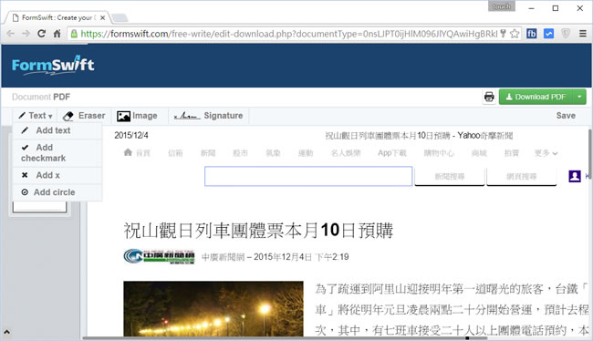Click 更多 dropdown in the document nav
This screenshot has width=593, height=341.
(546, 153)
